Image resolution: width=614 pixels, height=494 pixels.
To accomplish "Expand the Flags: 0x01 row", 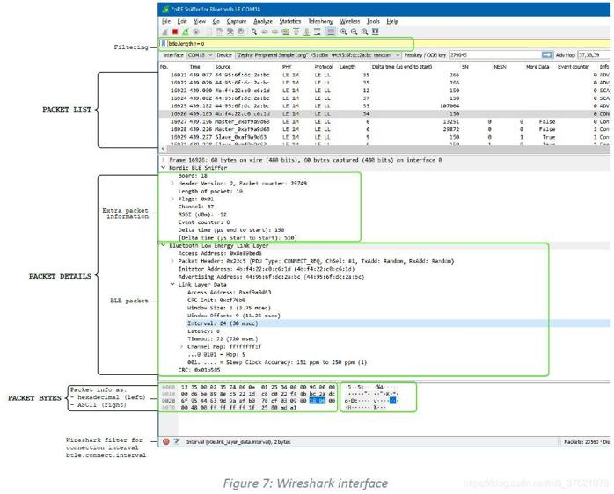I will (x=172, y=199).
